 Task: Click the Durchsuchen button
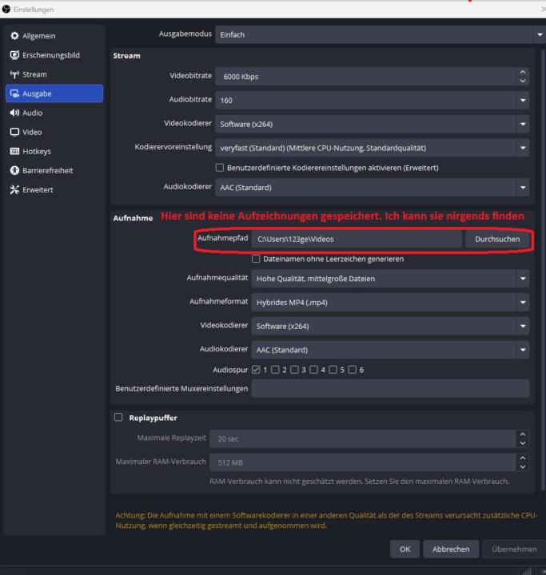[x=497, y=239]
